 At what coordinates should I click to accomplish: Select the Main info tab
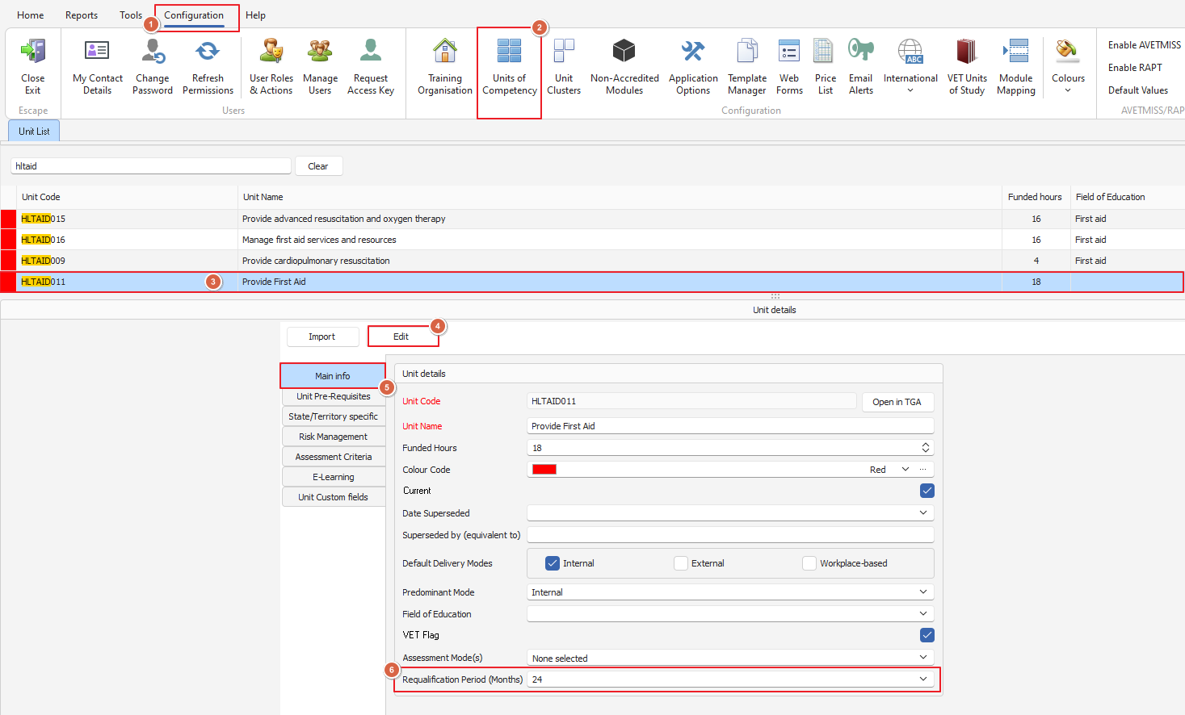(x=333, y=376)
